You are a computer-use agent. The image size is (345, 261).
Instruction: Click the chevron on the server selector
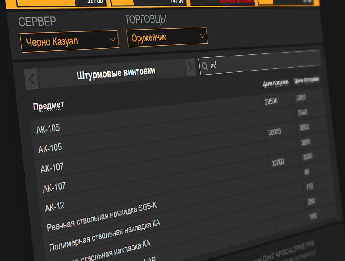(113, 40)
